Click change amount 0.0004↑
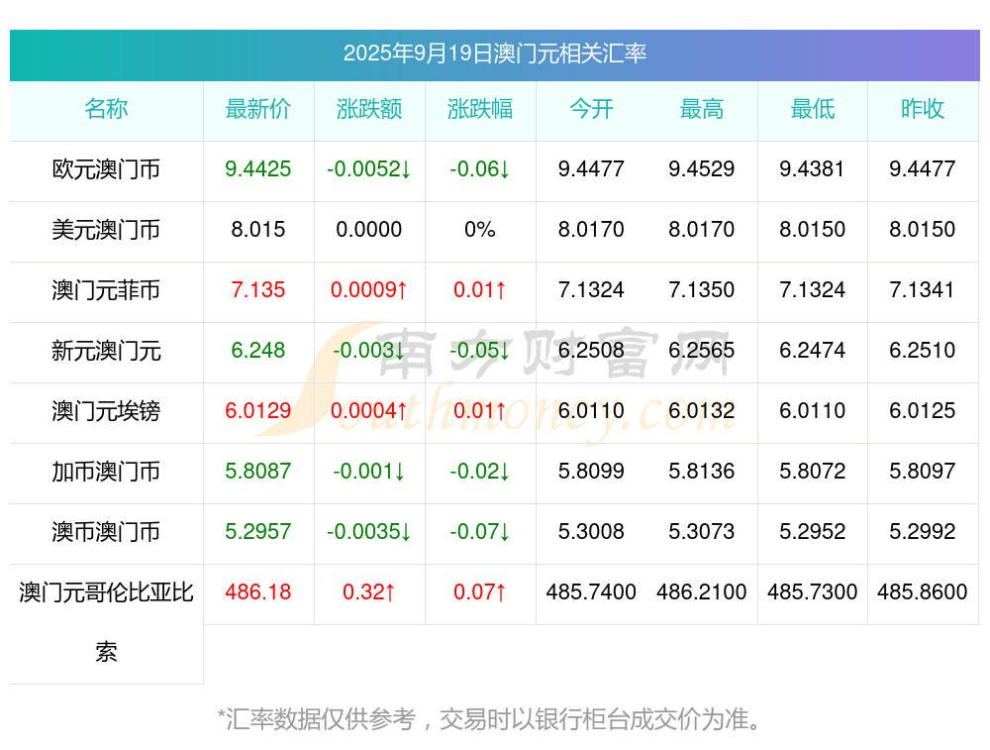 pos(369,410)
